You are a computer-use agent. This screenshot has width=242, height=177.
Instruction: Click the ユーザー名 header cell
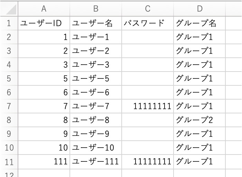pos(96,23)
